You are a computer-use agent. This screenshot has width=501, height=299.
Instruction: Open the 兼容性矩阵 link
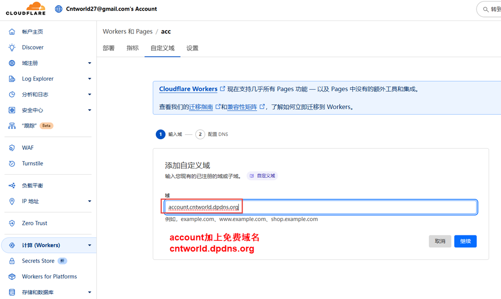(x=242, y=107)
